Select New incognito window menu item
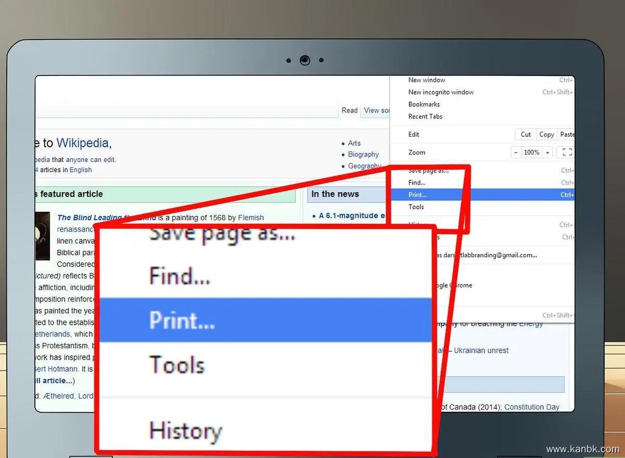The height and width of the screenshot is (458, 625). 441,92
